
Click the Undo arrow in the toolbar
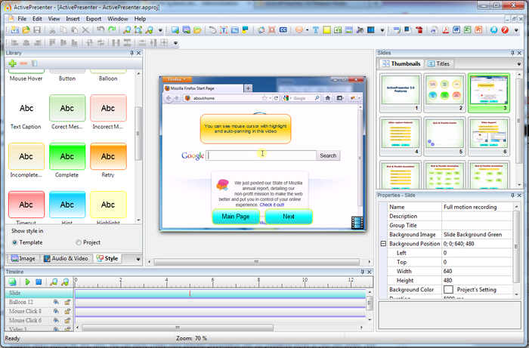tap(99, 30)
